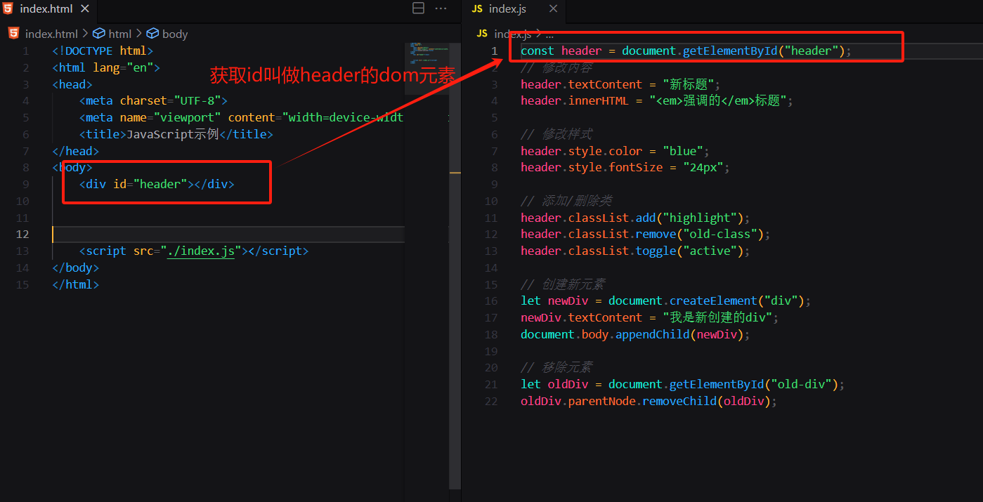Viewport: 983px width, 502px height.
Task: Click the </html> closing tag
Action: click(x=75, y=284)
